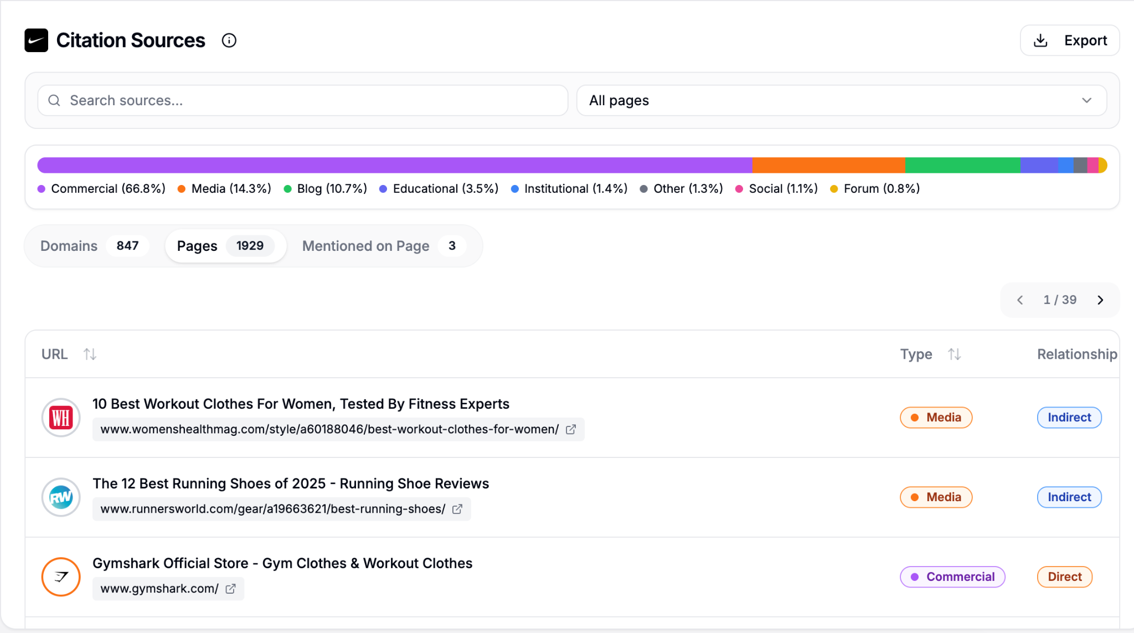Click the orange Media bar segment
The image size is (1134, 633).
click(828, 165)
